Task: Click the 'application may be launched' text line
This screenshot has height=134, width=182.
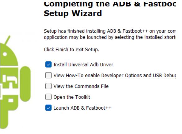Action: coord(110,37)
